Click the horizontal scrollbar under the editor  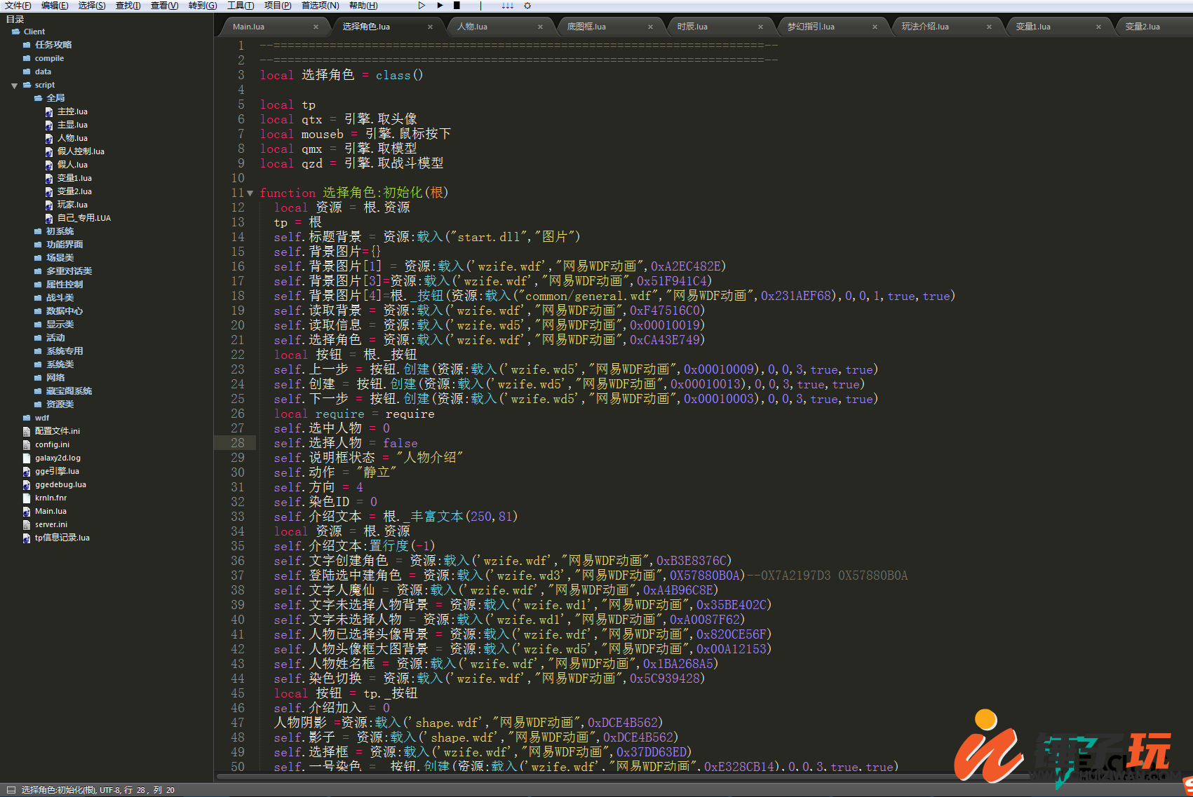point(561,777)
